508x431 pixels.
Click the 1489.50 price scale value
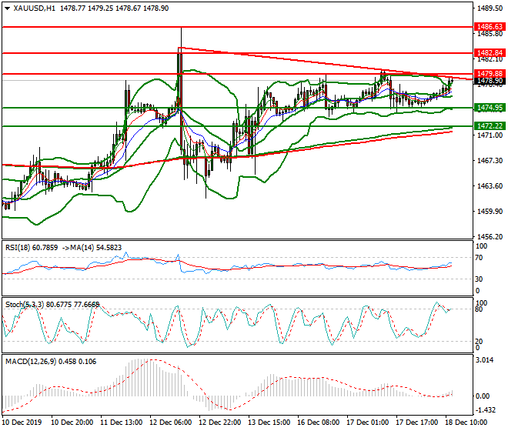[x=490, y=8]
